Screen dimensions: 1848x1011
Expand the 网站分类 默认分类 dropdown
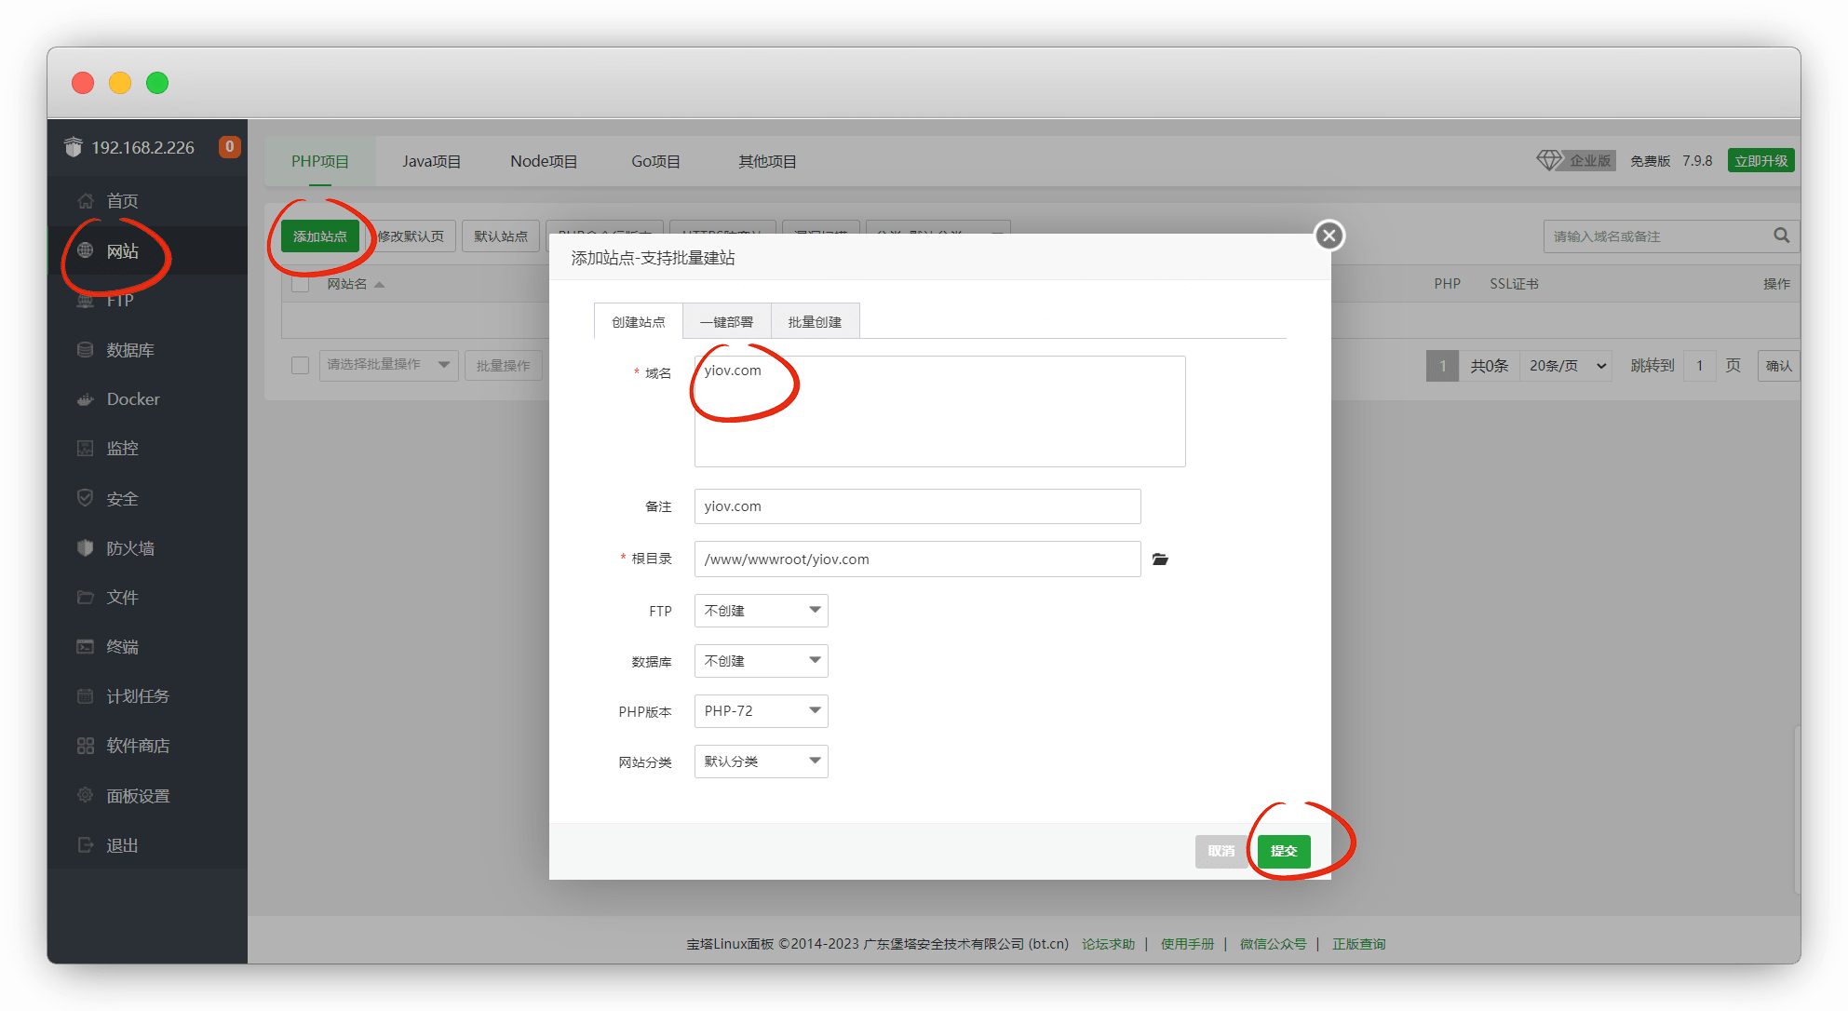(761, 762)
